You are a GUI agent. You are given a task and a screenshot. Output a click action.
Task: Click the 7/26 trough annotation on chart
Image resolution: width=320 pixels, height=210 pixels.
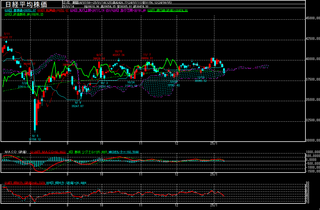[24, 85]
